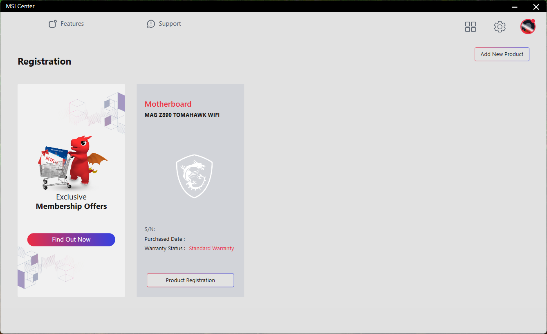The width and height of the screenshot is (547, 334).
Task: Open the user profile avatar
Action: pyautogui.click(x=528, y=27)
